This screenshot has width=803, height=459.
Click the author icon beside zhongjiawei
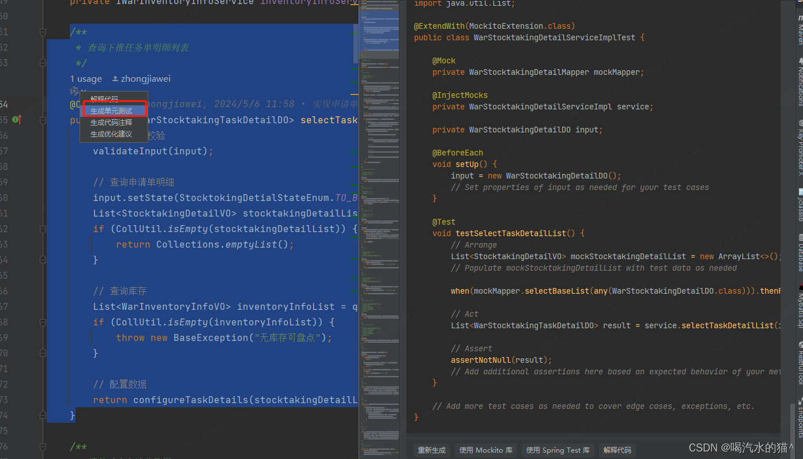[115, 79]
